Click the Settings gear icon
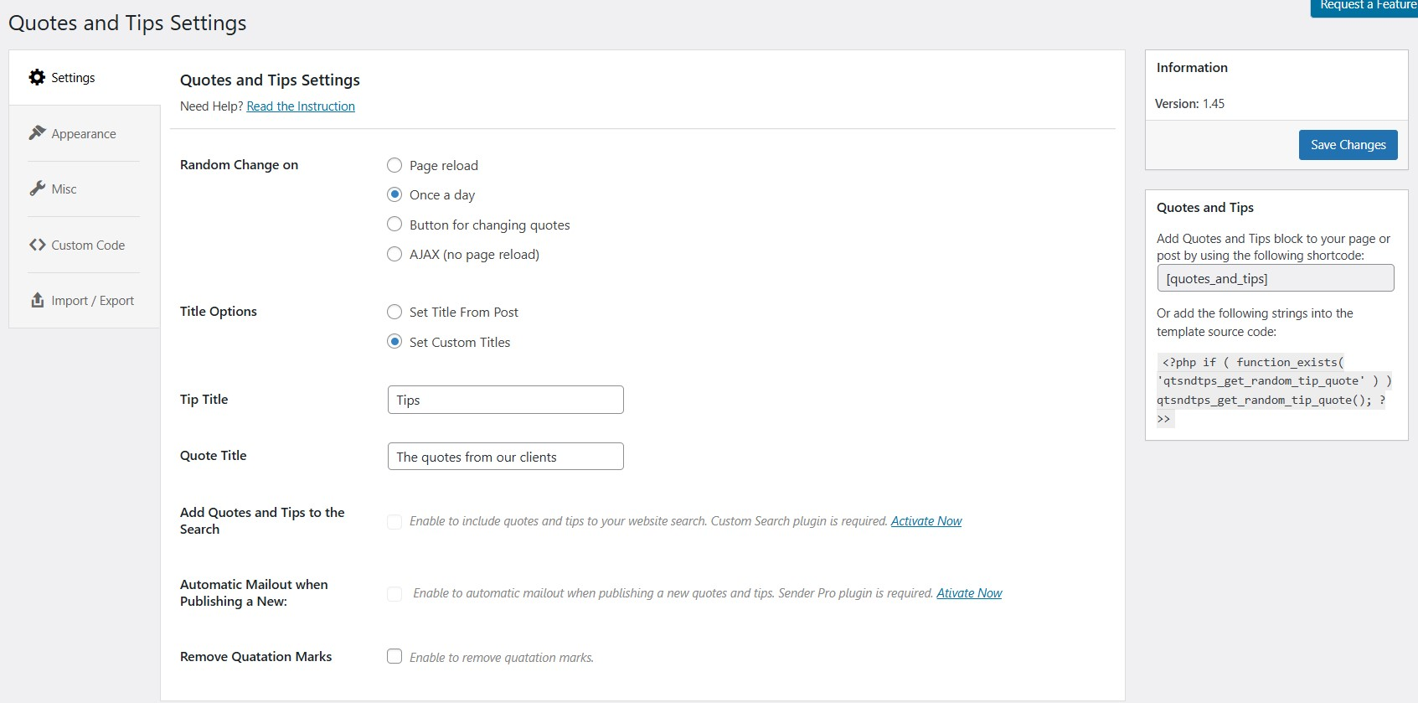Screen dimensions: 1418x703 tap(37, 77)
